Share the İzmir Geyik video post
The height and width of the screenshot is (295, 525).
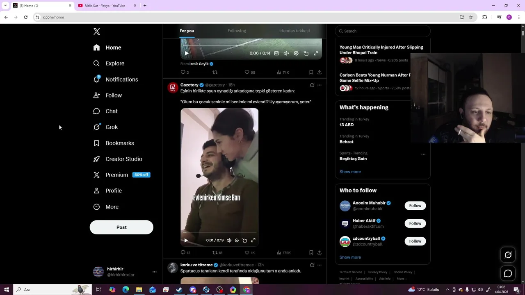[x=320, y=72]
